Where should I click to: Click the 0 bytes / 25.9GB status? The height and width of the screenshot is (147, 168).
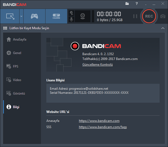[110, 20]
